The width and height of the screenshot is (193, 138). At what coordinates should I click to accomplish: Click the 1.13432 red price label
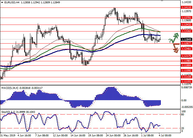[186, 25]
